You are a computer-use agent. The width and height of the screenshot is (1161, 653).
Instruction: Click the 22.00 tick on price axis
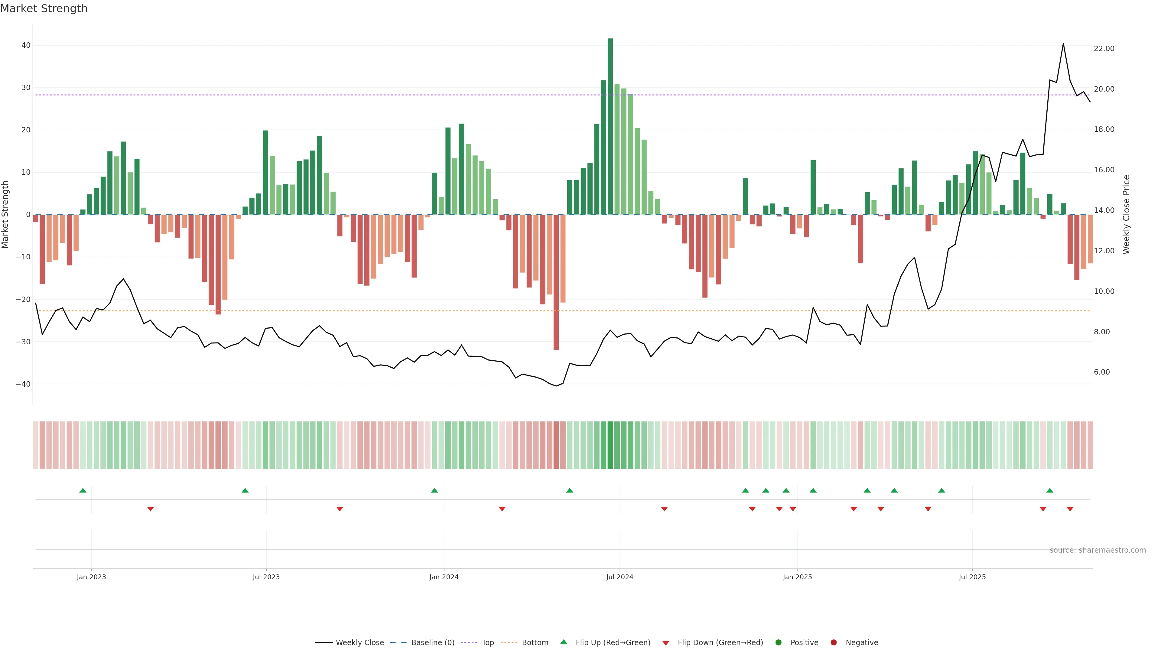(1104, 49)
